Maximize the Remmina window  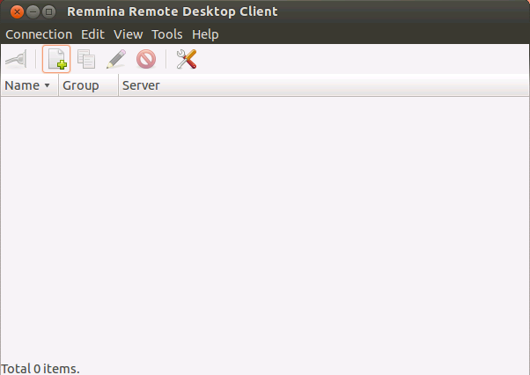point(49,11)
